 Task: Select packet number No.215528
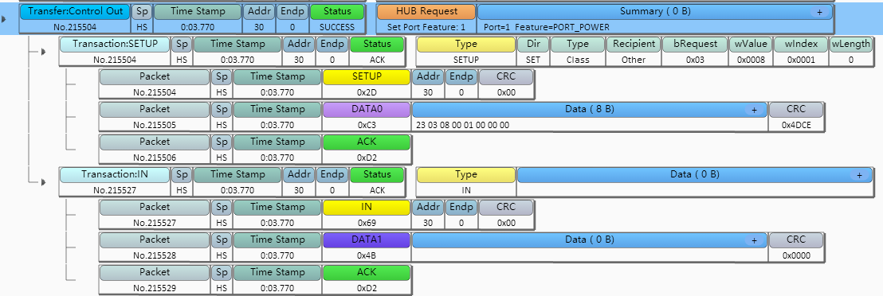(155, 255)
